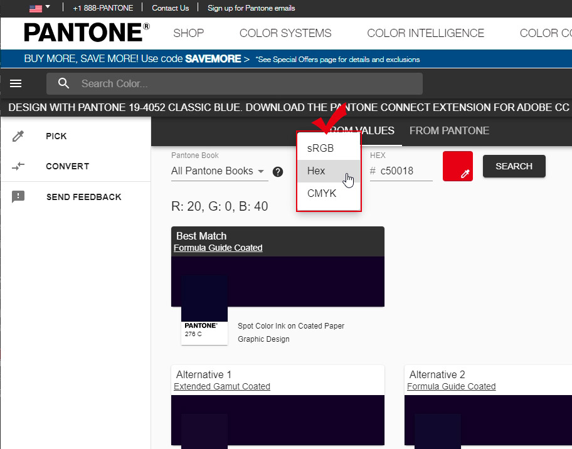The image size is (572, 449).
Task: Open the Pantone Book help question icon
Action: click(x=278, y=172)
